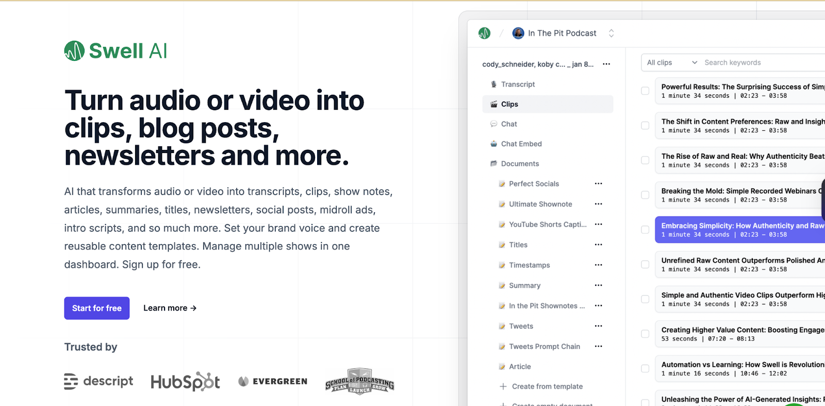
Task: Click the descript logo
Action: 98,381
